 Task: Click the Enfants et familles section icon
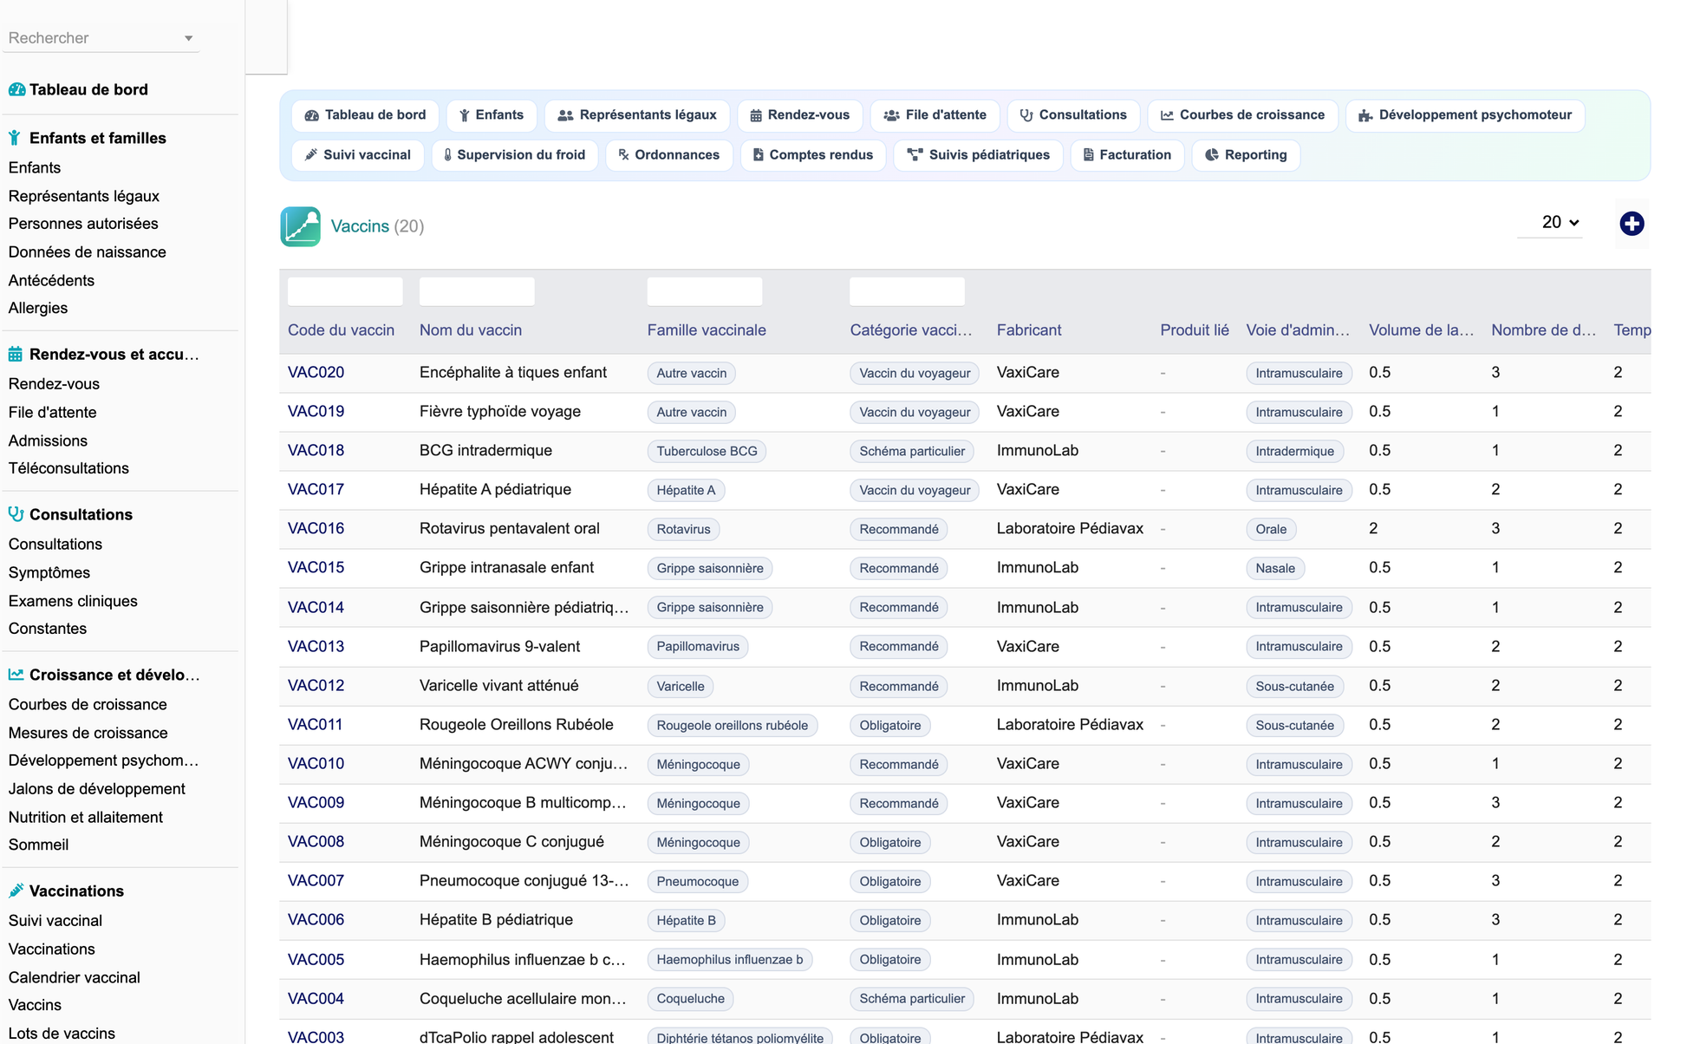15,138
